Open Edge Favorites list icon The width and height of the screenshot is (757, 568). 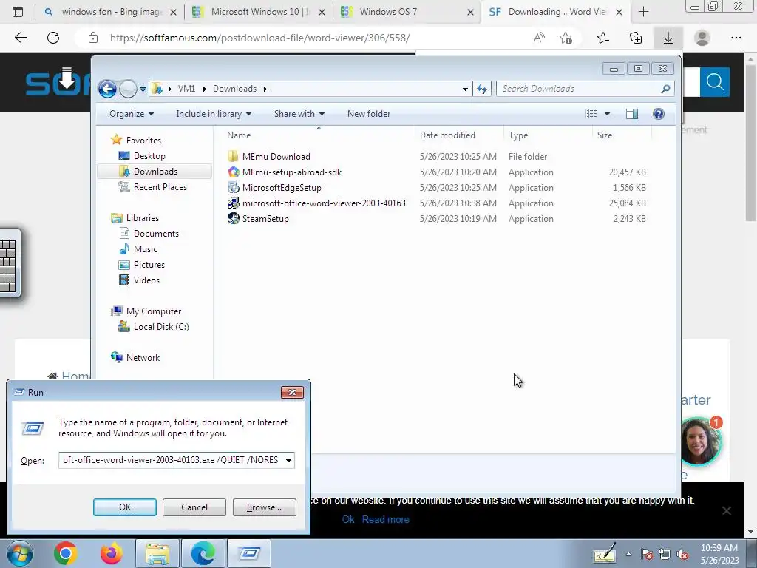pyautogui.click(x=603, y=38)
